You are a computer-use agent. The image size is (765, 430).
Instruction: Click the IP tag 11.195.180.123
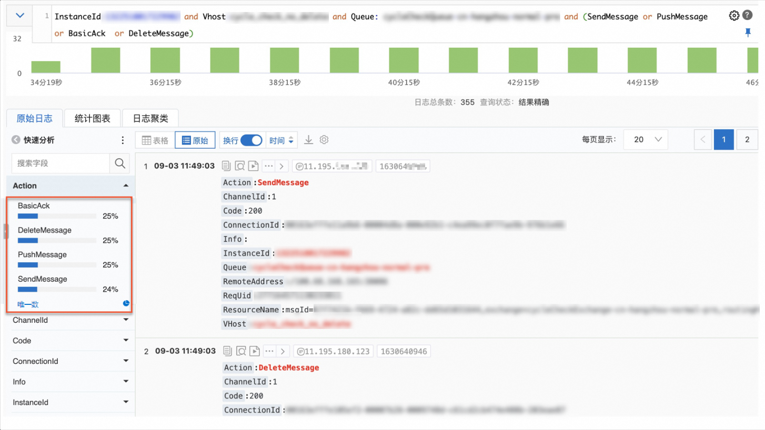click(x=333, y=351)
